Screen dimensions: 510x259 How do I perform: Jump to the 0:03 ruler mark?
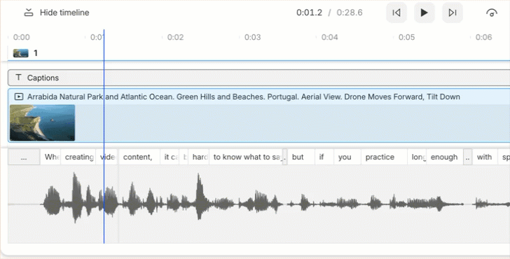click(252, 37)
